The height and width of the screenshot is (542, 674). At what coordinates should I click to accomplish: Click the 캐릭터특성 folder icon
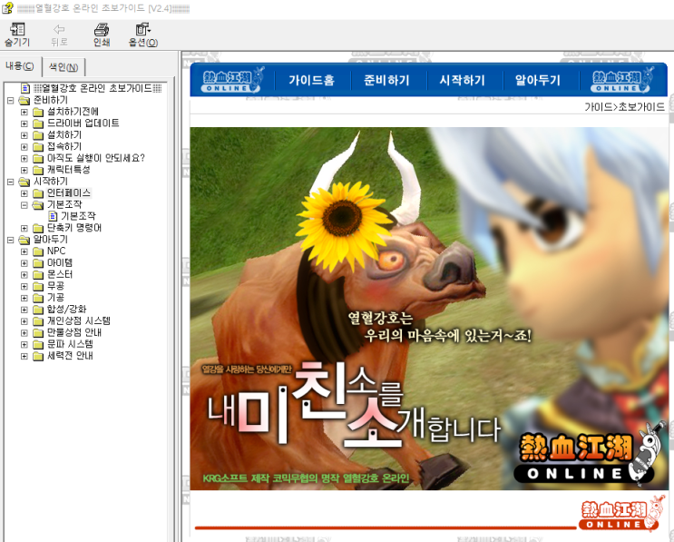[x=38, y=170]
